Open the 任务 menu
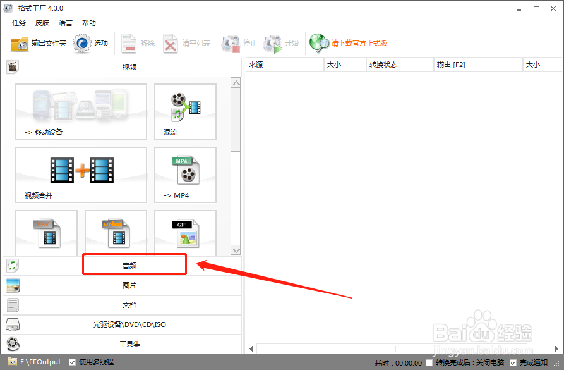Image resolution: width=564 pixels, height=370 pixels. 18,23
